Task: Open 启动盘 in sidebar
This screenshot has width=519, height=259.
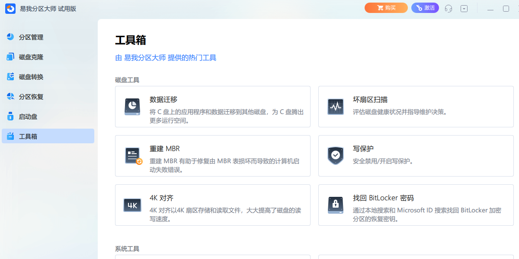Action: (x=48, y=117)
